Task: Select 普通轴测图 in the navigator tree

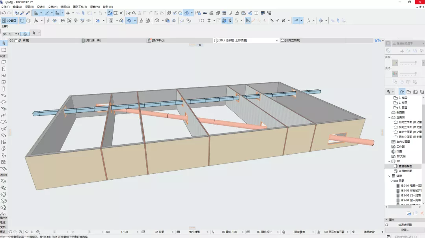Action: pos(405,171)
